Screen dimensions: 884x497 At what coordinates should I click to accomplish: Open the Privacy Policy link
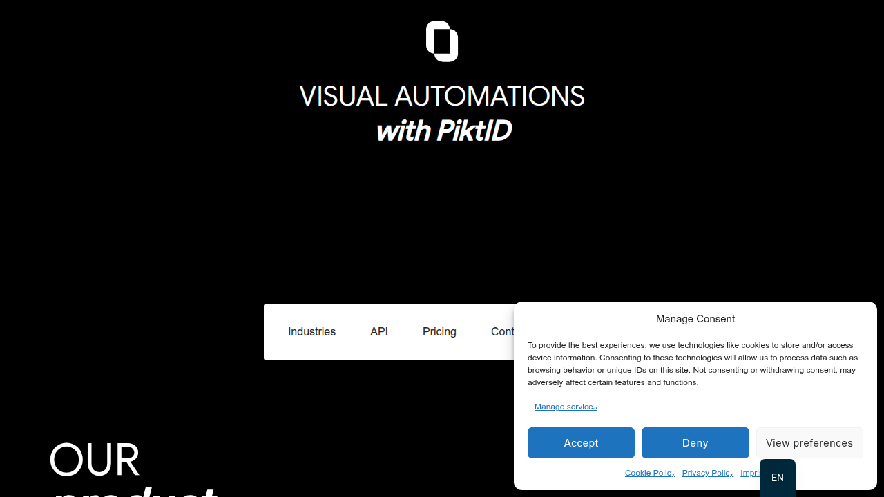coord(708,473)
